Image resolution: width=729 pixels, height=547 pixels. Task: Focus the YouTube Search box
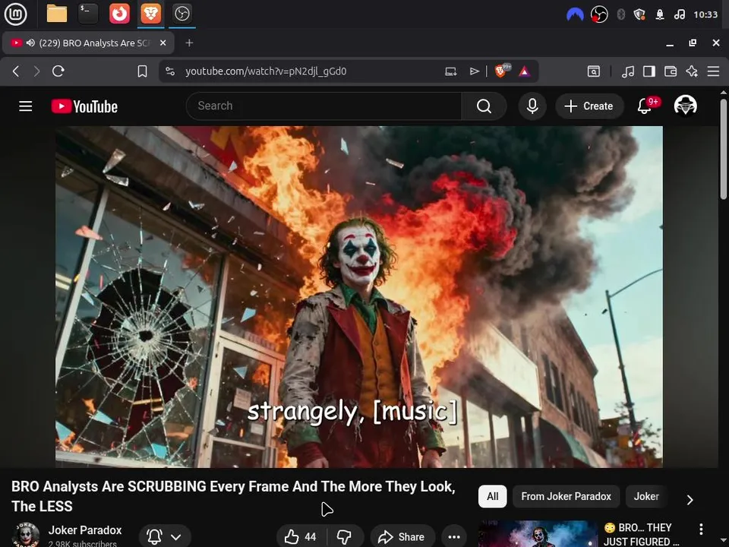click(323, 106)
